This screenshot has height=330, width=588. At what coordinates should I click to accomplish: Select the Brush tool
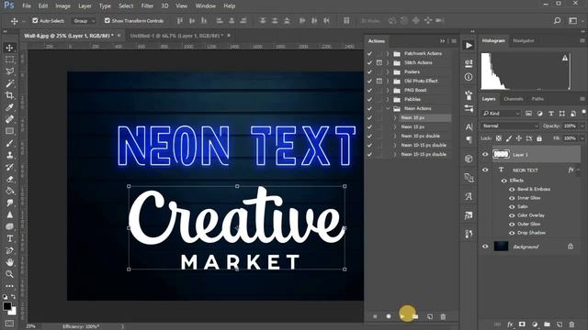[x=10, y=143]
